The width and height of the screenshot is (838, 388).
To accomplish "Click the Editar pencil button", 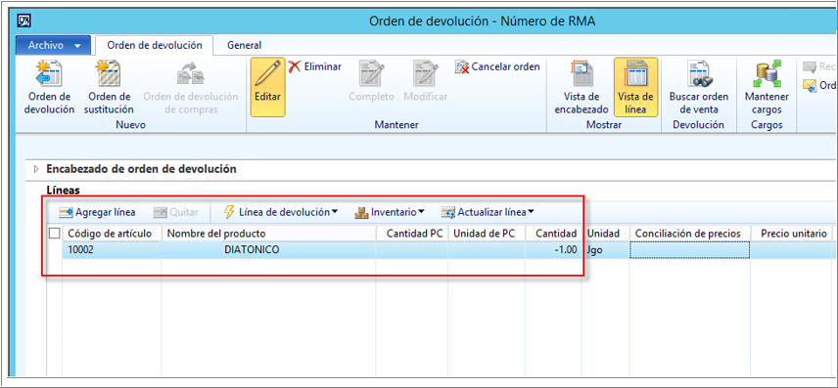I will tap(267, 87).
